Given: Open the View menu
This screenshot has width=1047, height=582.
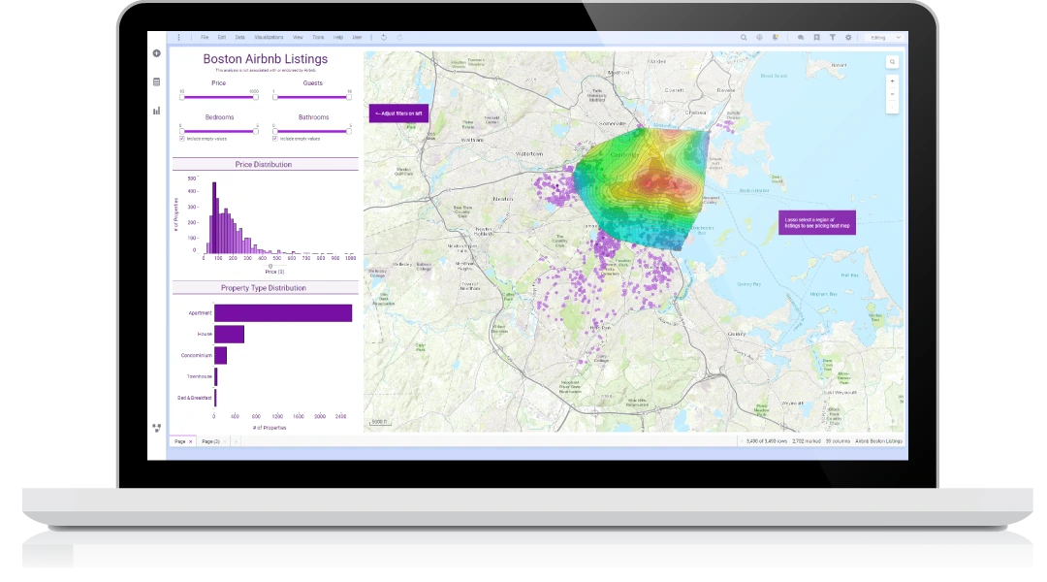Looking at the screenshot, I should (298, 38).
